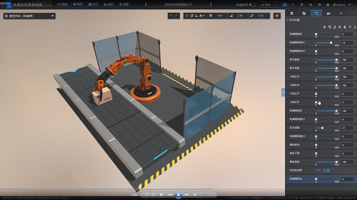The image size is (357, 200).
Task: Click the 传送带动画 row label
Action: (x=295, y=170)
